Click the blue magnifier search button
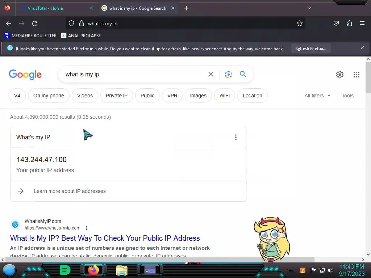371x278 pixels. [243, 74]
